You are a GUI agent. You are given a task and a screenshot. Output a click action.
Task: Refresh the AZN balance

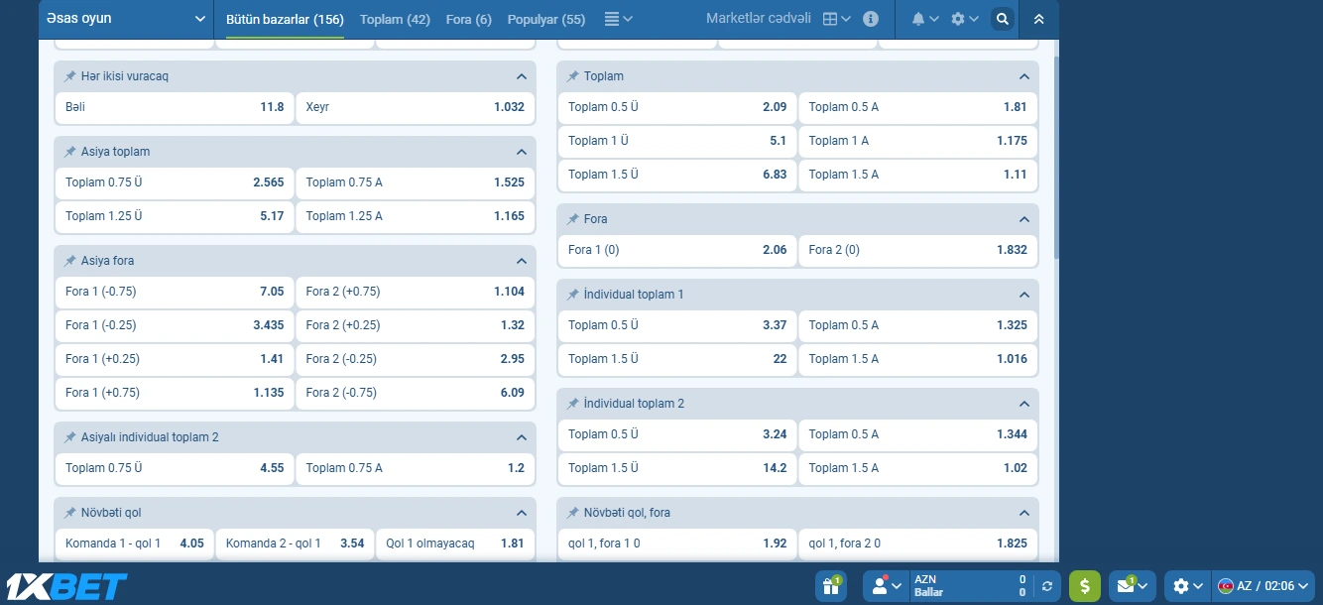click(x=1047, y=586)
